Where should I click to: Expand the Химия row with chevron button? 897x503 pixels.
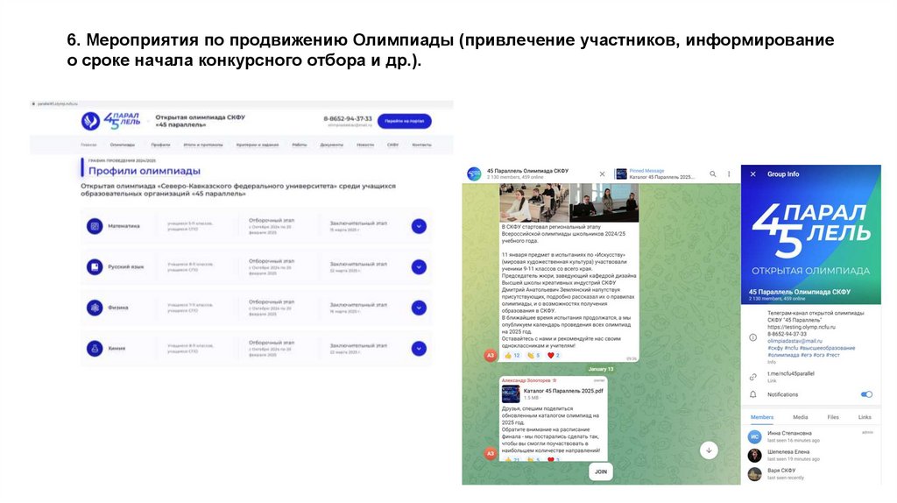(x=419, y=348)
